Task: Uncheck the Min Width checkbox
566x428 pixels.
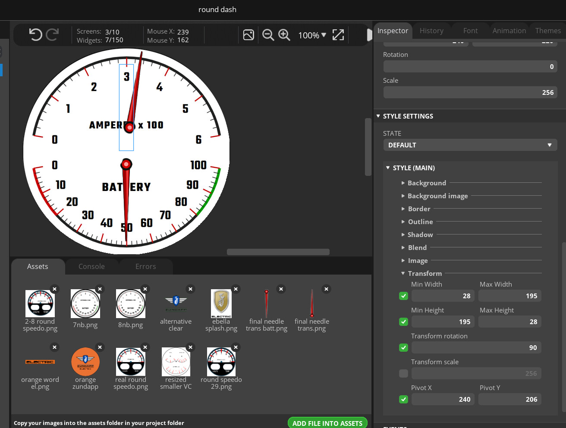Action: [403, 296]
